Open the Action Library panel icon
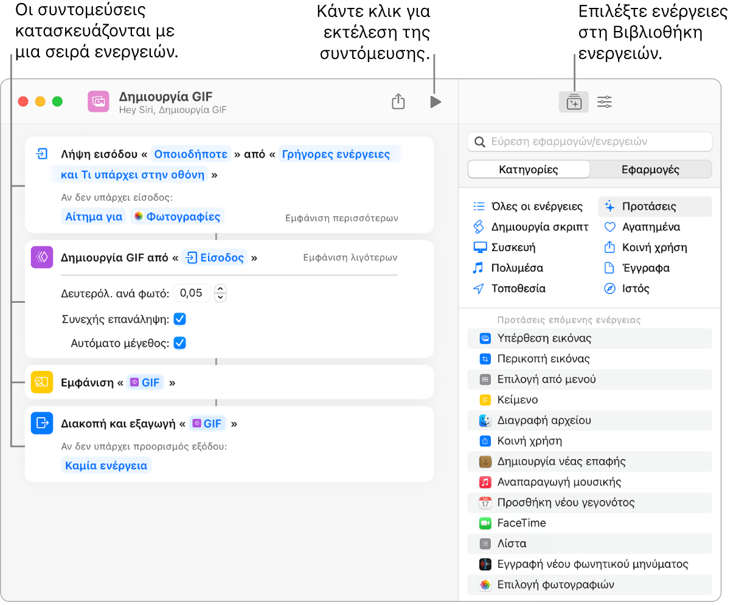Image resolution: width=736 pixels, height=605 pixels. click(x=574, y=102)
